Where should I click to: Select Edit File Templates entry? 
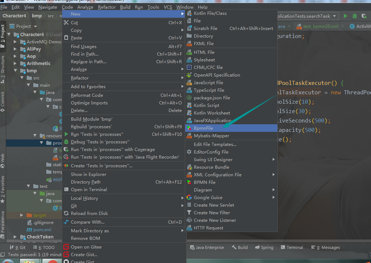pos(231,145)
